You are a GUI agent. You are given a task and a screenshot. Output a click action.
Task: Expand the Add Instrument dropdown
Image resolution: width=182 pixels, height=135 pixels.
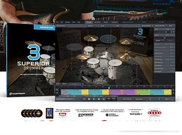62,26
